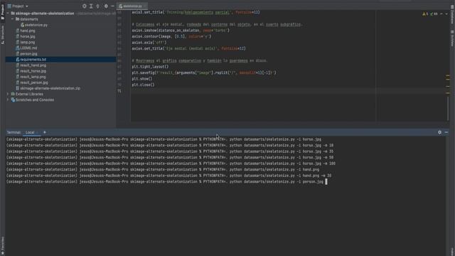Image resolution: width=455 pixels, height=256 pixels.
Task: Open the Project tool window side tab
Action: pos(3,12)
